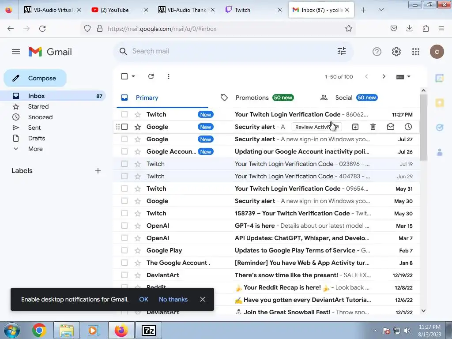
Task: Open Chrome from the taskbar
Action: point(39,330)
